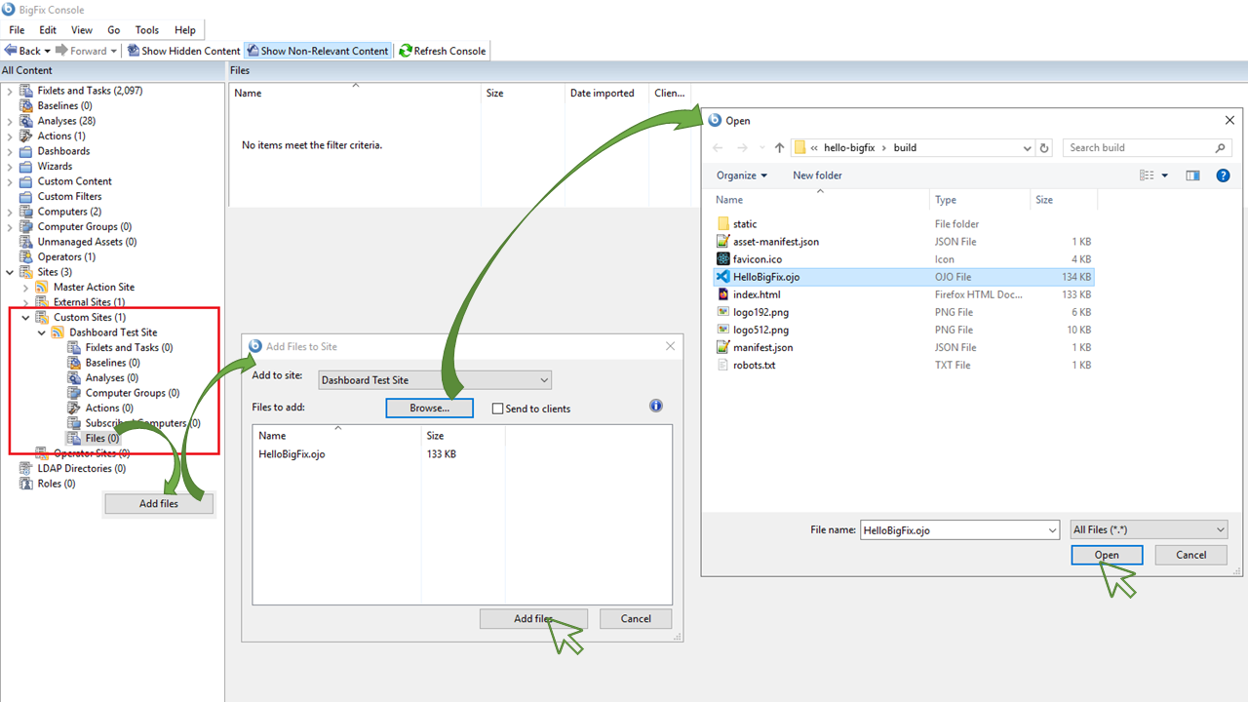Open the Add to site dropdown

(x=435, y=380)
